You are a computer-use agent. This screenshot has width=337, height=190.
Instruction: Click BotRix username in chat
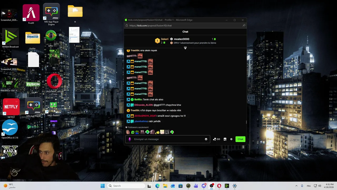click(x=138, y=99)
